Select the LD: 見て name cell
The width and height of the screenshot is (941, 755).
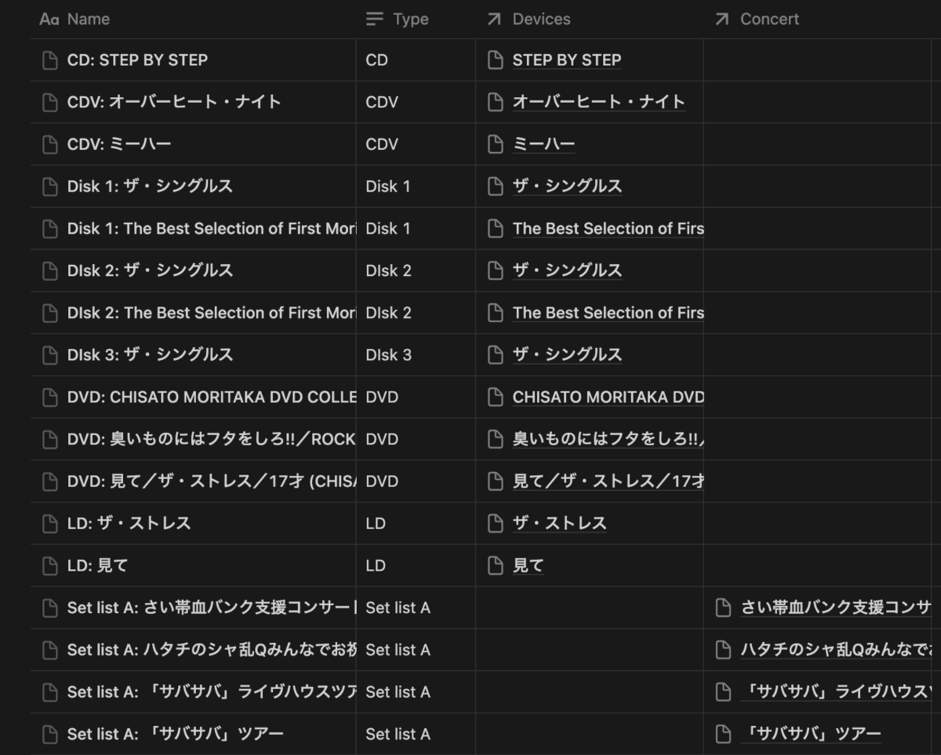click(x=193, y=565)
